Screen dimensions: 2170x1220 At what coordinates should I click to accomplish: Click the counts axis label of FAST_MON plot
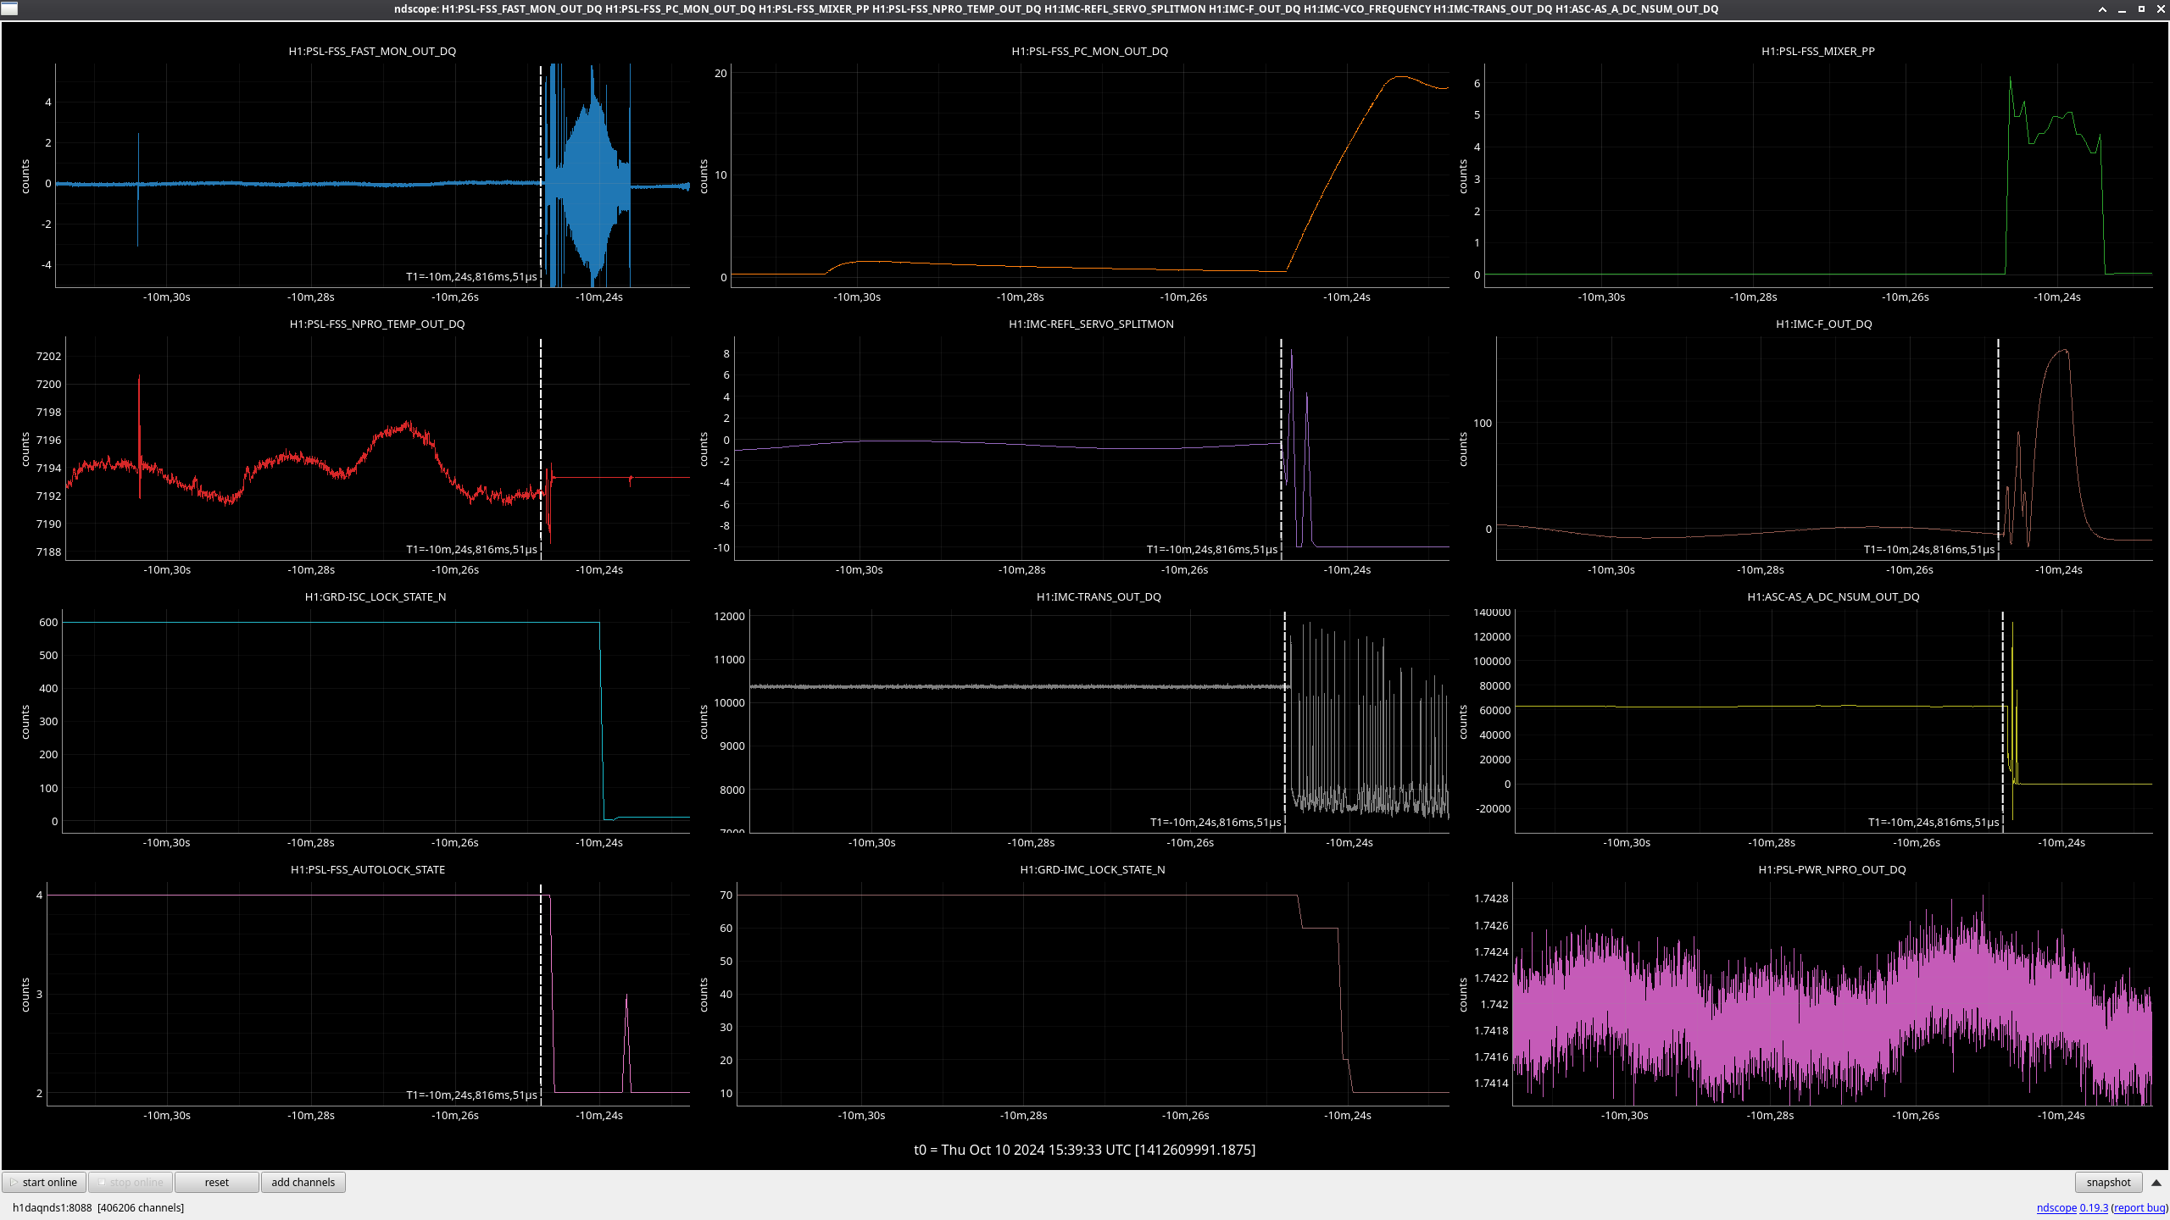coord(25,176)
